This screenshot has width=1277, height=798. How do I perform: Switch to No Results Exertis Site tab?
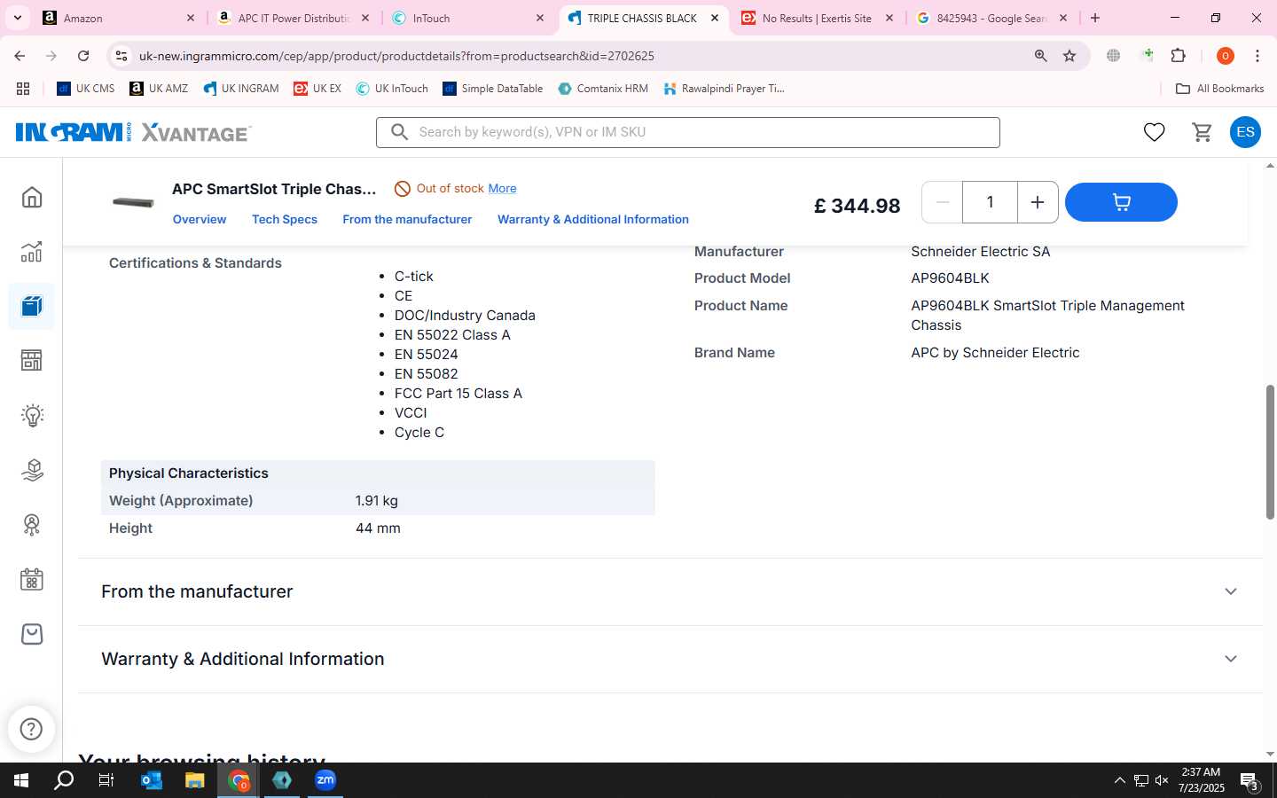[x=816, y=18]
